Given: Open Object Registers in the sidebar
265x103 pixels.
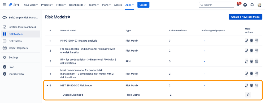Looking at the screenshot, I should pos(20,48).
